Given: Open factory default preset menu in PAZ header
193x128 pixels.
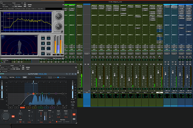Looking at the screenshot, I should tap(18, 5).
